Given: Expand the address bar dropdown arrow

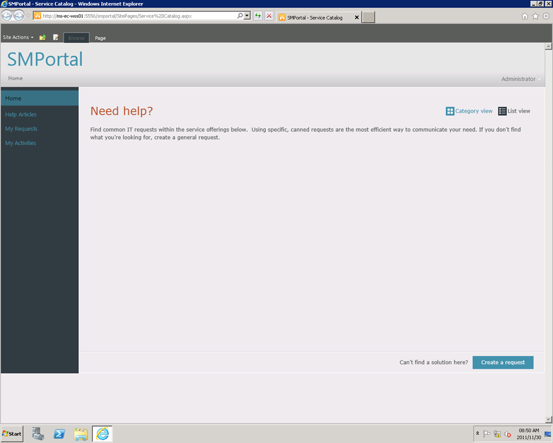Looking at the screenshot, I should [x=247, y=16].
